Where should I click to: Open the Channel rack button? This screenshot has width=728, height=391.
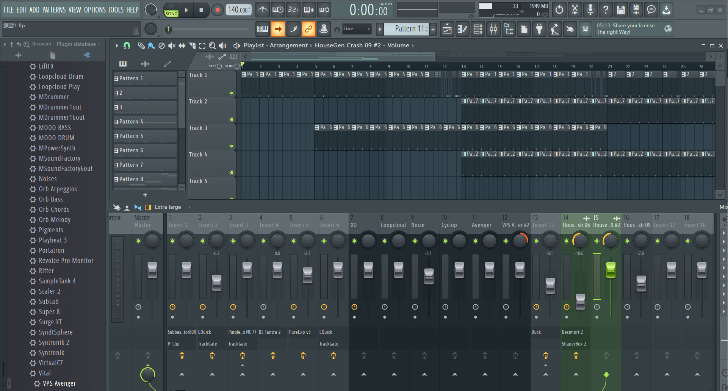pos(478,29)
